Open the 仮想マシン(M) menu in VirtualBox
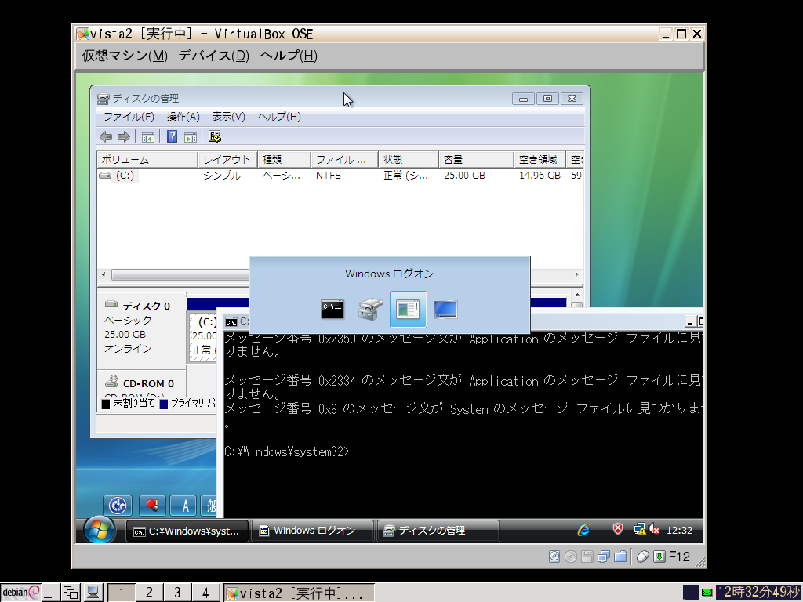 [x=125, y=56]
